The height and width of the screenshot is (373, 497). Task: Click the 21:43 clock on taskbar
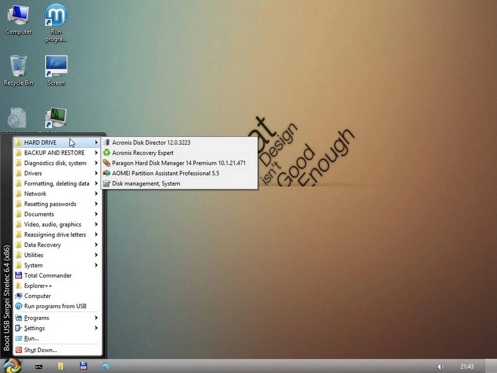[x=466, y=366]
